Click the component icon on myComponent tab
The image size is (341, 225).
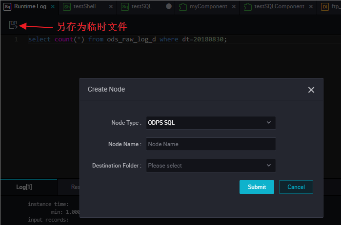click(x=183, y=7)
